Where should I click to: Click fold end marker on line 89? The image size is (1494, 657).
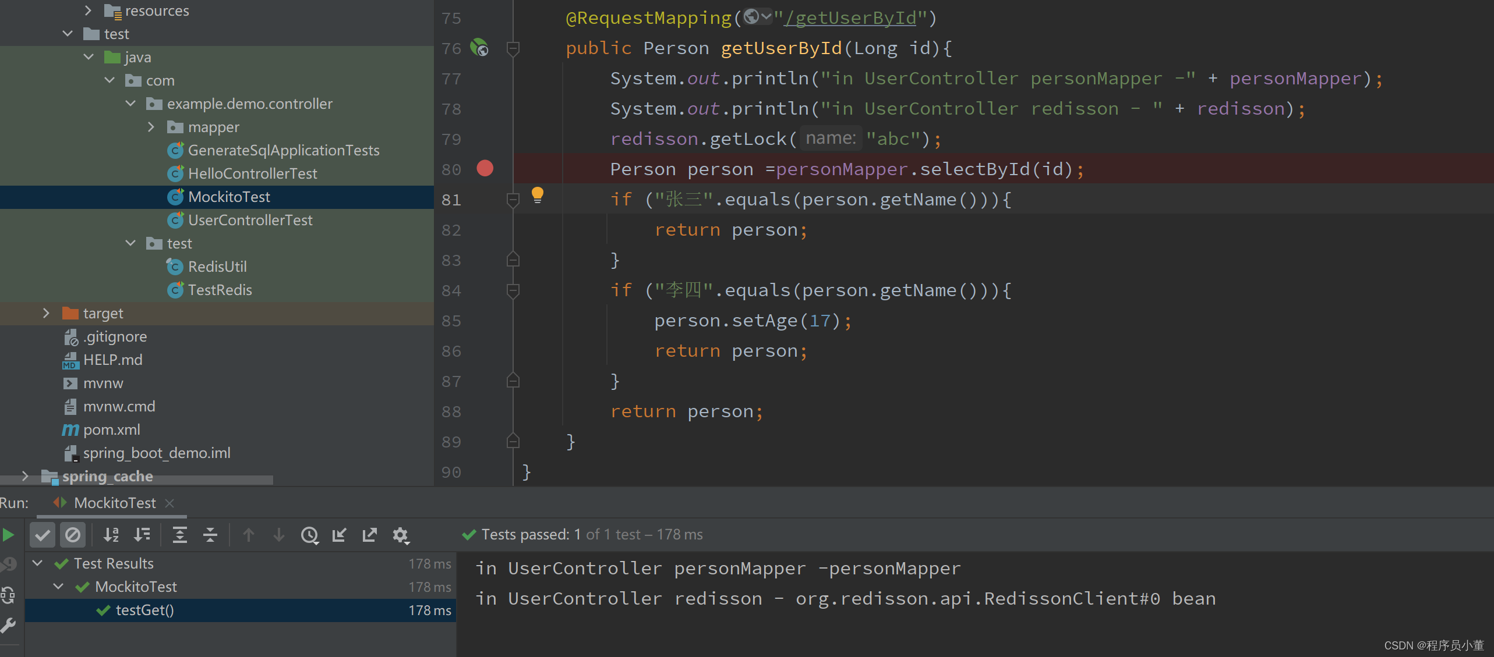click(x=513, y=441)
